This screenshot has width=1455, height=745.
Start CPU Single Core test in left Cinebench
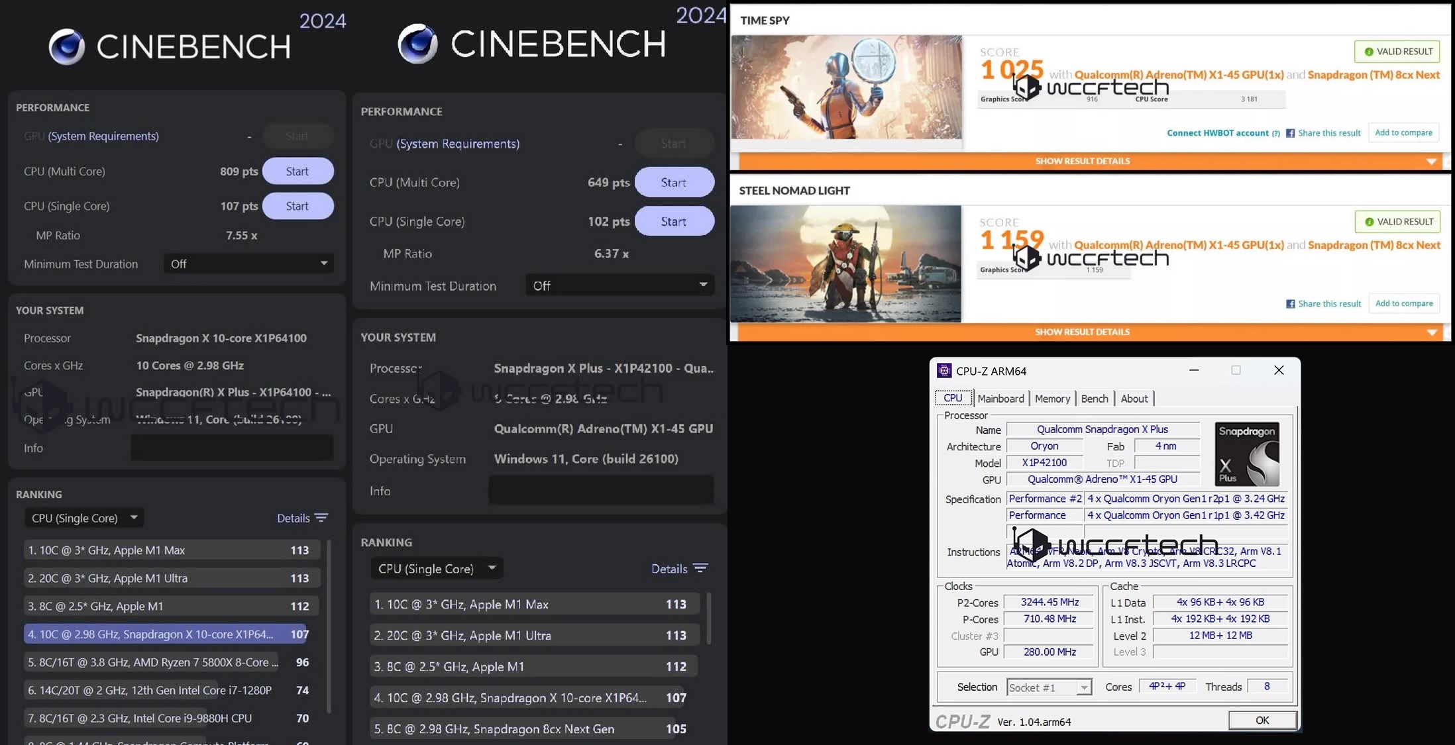click(x=297, y=206)
